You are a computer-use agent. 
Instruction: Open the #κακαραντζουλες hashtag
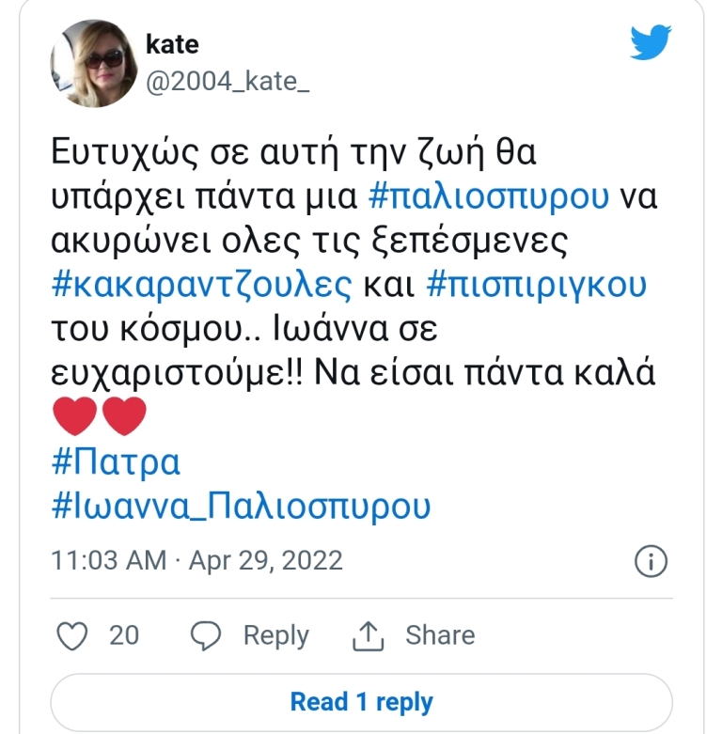202,284
